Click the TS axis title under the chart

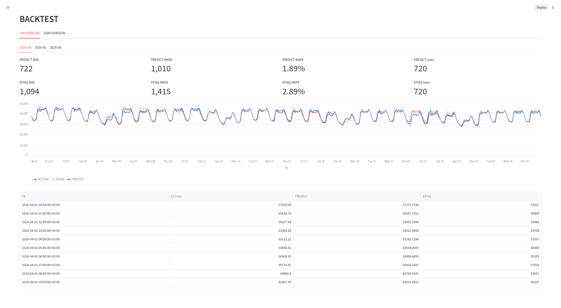(x=286, y=168)
